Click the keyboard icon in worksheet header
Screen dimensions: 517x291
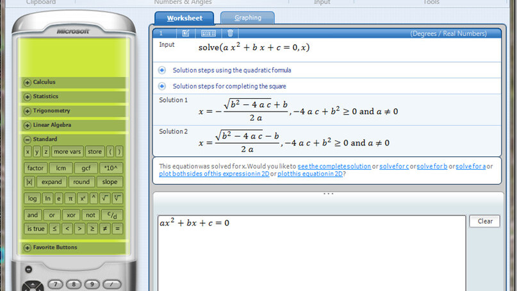[x=208, y=33]
